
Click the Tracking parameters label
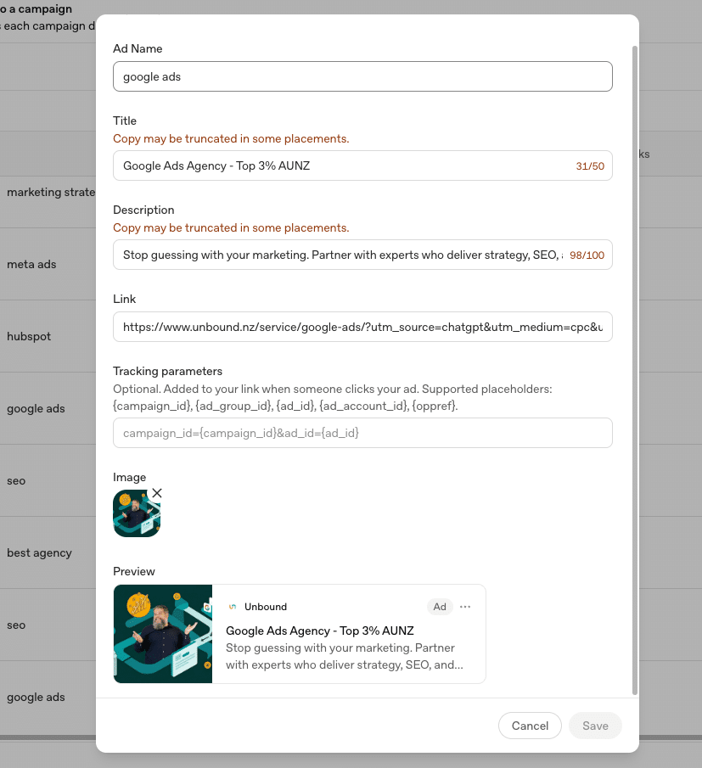pos(167,371)
